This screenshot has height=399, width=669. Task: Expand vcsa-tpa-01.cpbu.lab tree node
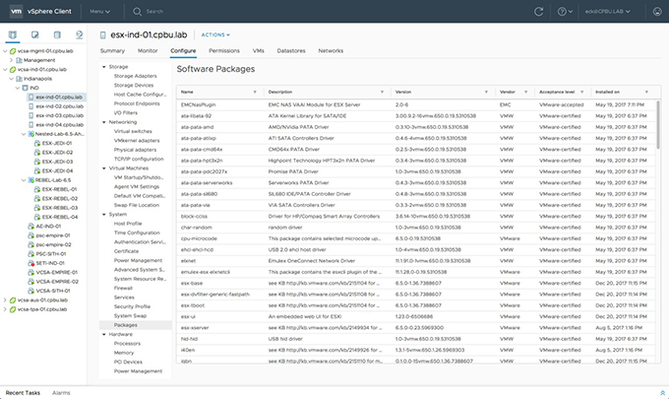(x=5, y=309)
